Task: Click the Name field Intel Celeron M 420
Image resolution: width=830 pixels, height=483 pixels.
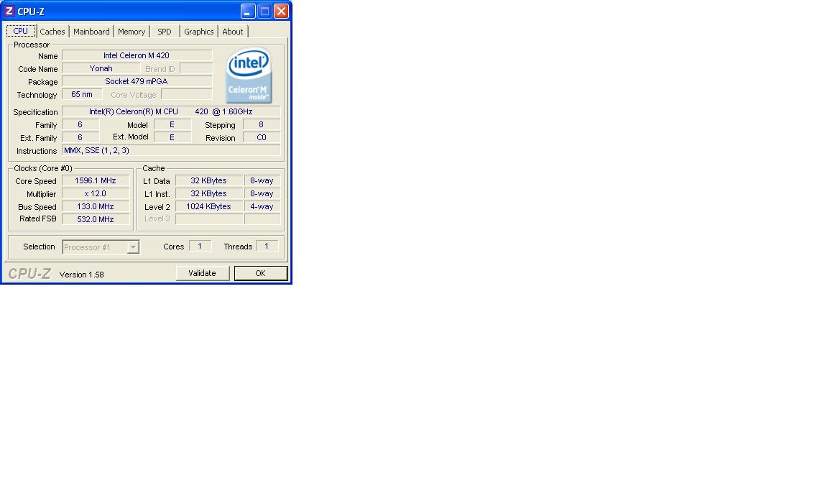Action: click(x=137, y=55)
